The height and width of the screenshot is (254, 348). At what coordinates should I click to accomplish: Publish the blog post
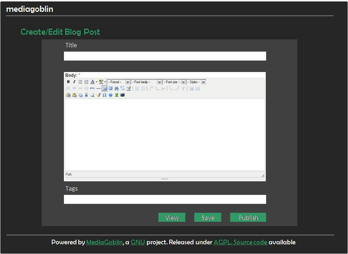[248, 217]
